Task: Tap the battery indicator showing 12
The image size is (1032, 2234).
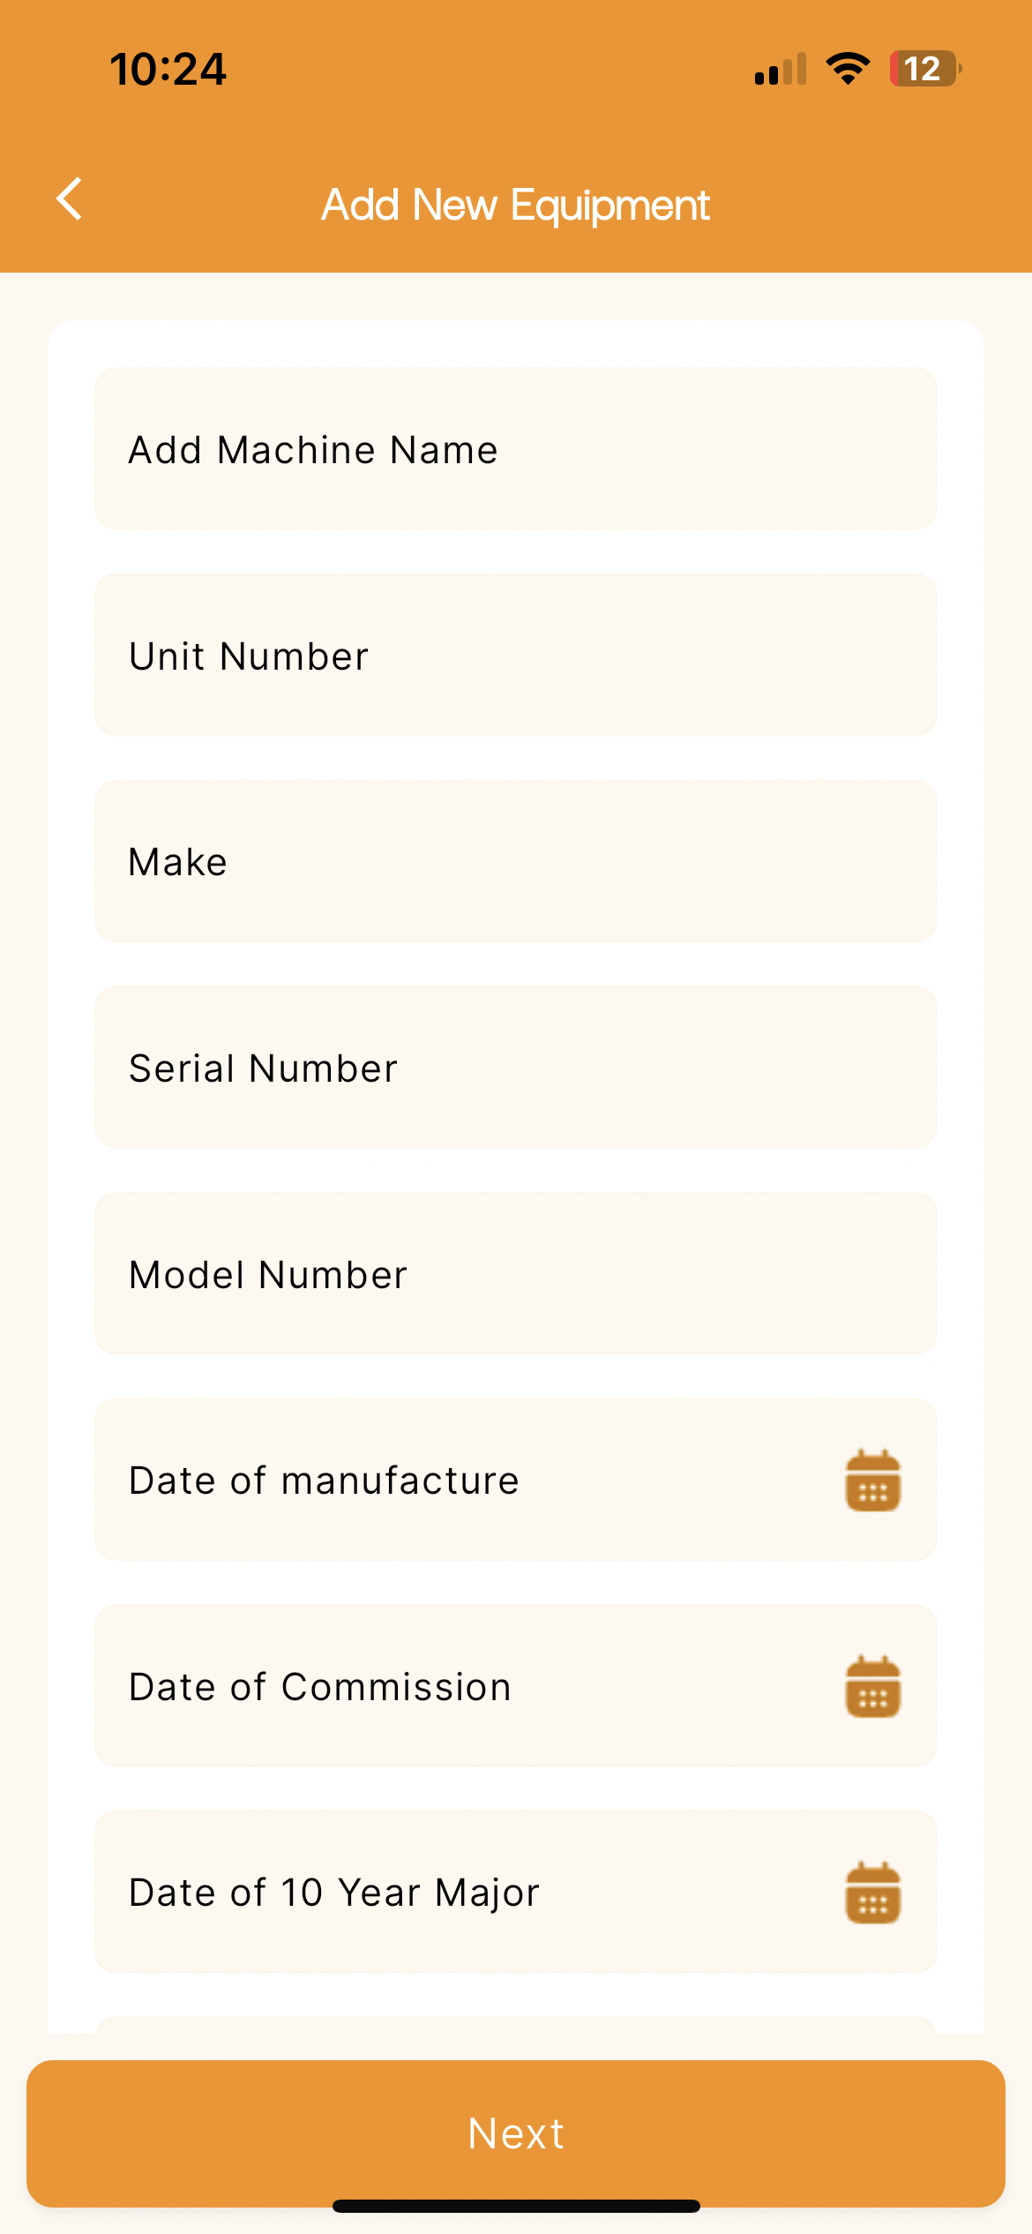Action: click(924, 69)
